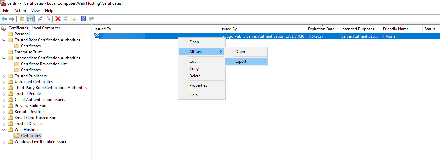Click the Personal folder icon

tap(10, 34)
